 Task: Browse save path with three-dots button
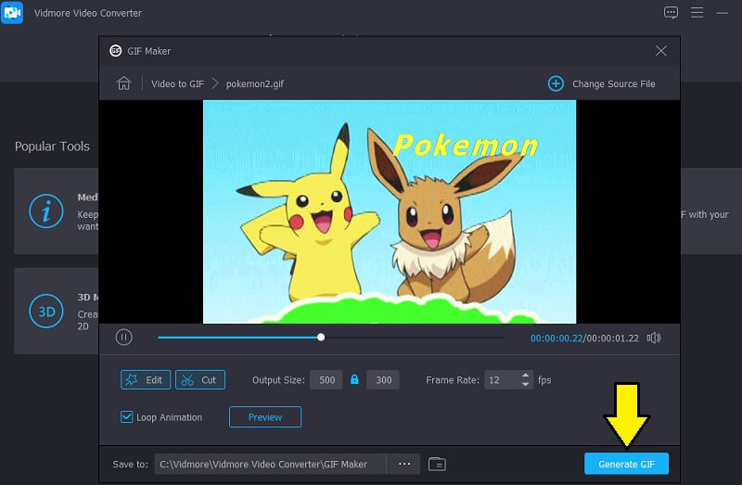[403, 464]
